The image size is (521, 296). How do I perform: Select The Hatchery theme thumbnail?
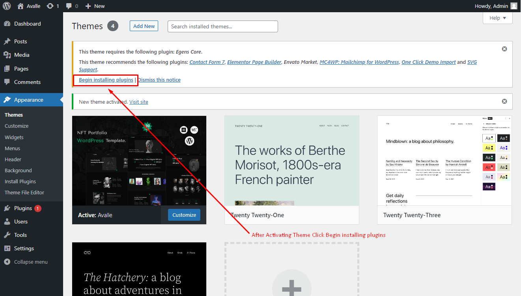[139, 269]
